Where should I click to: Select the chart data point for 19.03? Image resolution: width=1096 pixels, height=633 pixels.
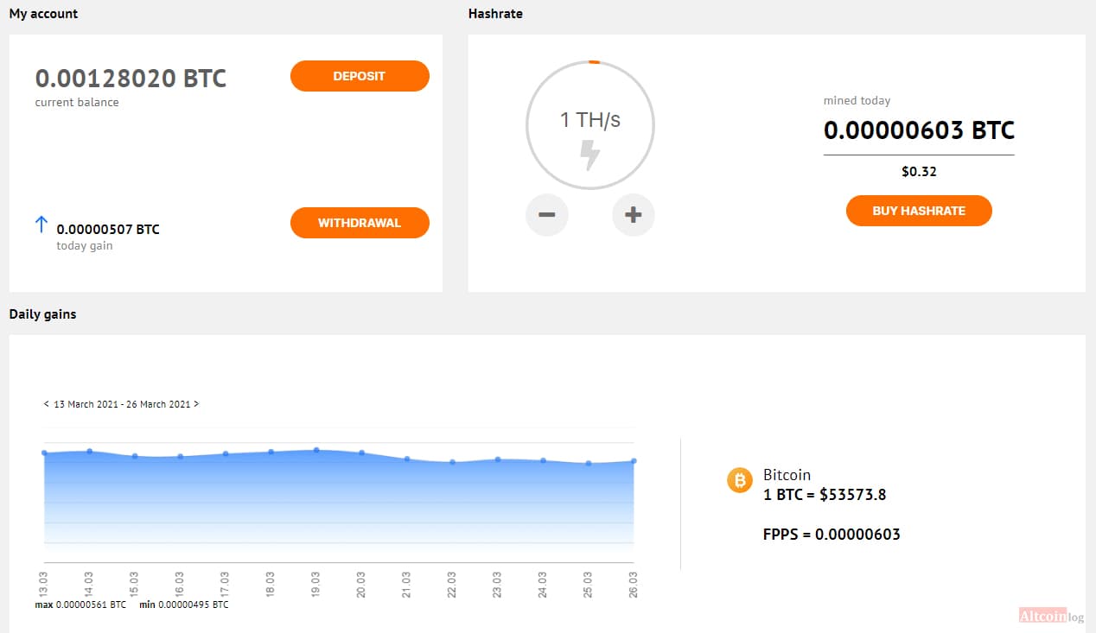pyautogui.click(x=316, y=450)
